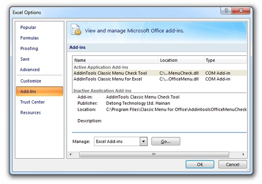Confirm with the OK button
The image size is (262, 184).
coord(200,164)
